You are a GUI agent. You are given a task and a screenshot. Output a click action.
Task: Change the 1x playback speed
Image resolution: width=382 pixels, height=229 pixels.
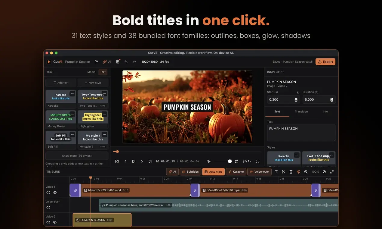[247, 162]
